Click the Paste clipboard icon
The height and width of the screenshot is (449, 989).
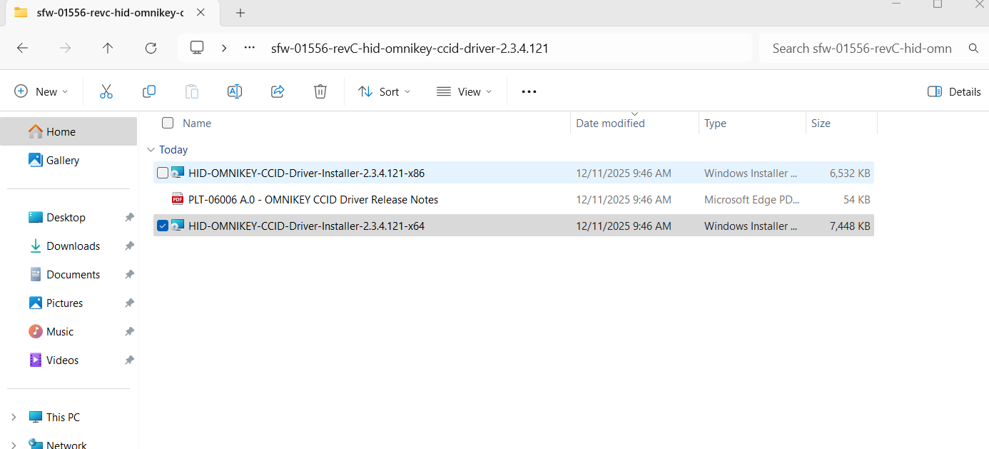point(192,91)
